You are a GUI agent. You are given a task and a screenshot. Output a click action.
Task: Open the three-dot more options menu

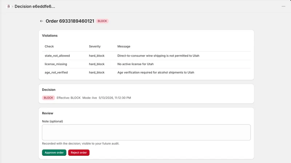(x=283, y=6)
